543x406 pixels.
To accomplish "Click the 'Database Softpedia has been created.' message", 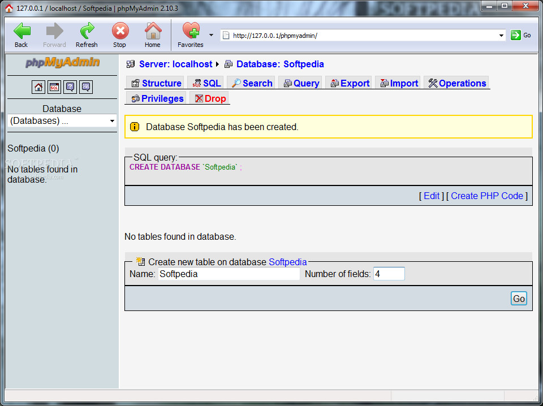I will click(222, 127).
